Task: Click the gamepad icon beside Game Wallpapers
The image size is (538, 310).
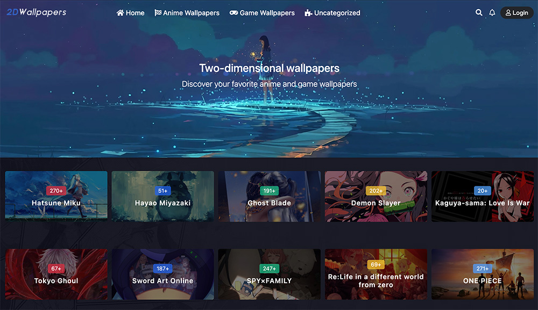Action: click(x=233, y=13)
